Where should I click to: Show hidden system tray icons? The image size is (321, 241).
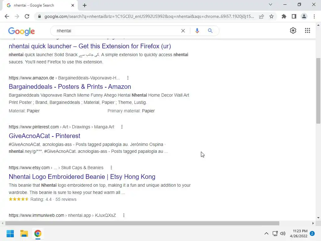point(266,233)
